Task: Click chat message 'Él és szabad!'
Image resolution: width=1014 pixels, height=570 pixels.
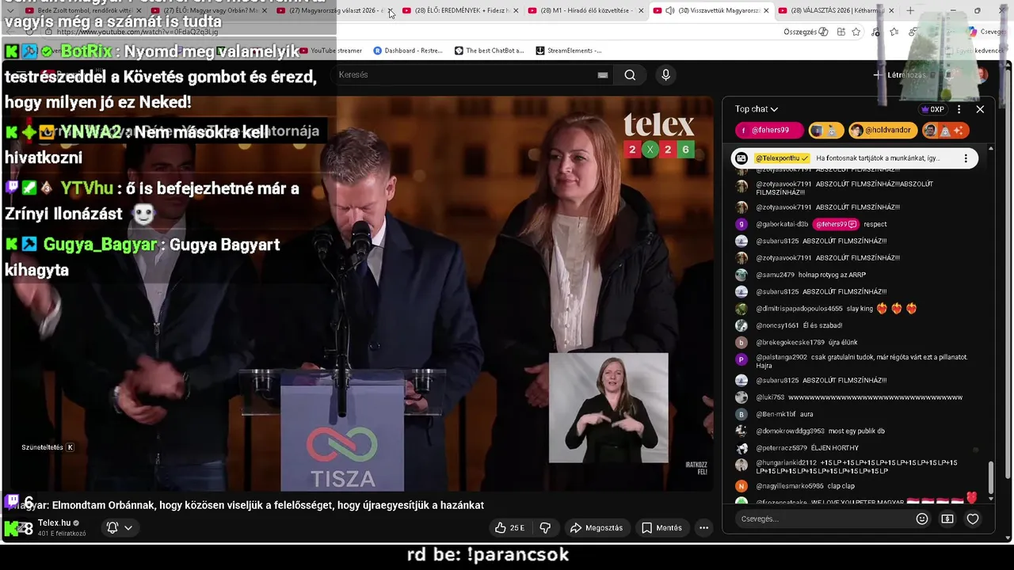Action: point(823,325)
